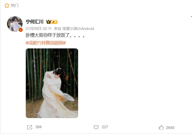This screenshot has width=192, height=134.
Task: Open the profile avatar of 宁何汇川
Action: (15, 24)
